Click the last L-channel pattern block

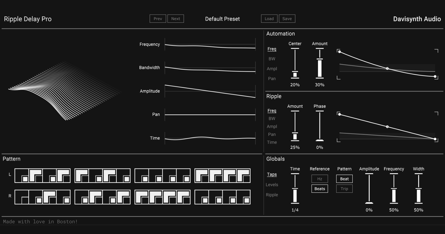tap(222, 175)
